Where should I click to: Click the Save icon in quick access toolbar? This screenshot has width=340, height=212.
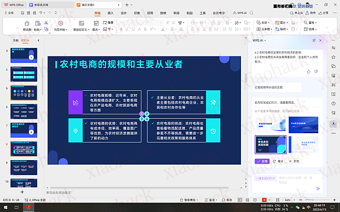[x=22, y=13]
